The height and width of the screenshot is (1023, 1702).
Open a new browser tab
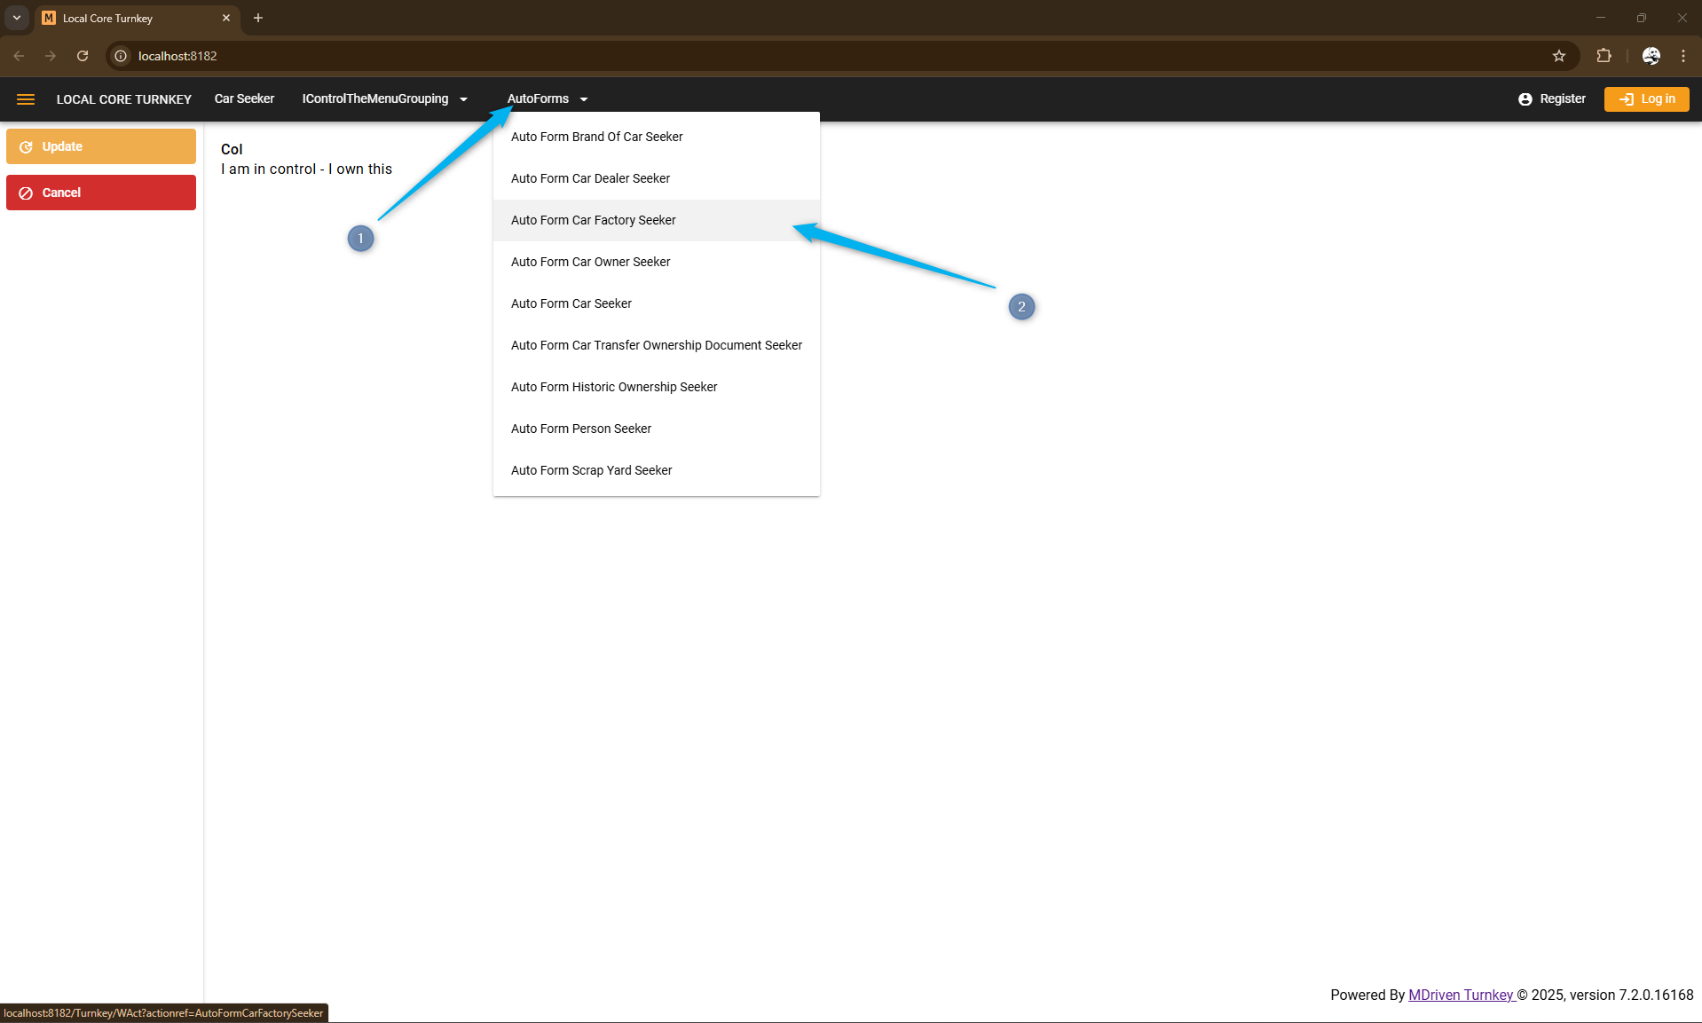pyautogui.click(x=258, y=18)
